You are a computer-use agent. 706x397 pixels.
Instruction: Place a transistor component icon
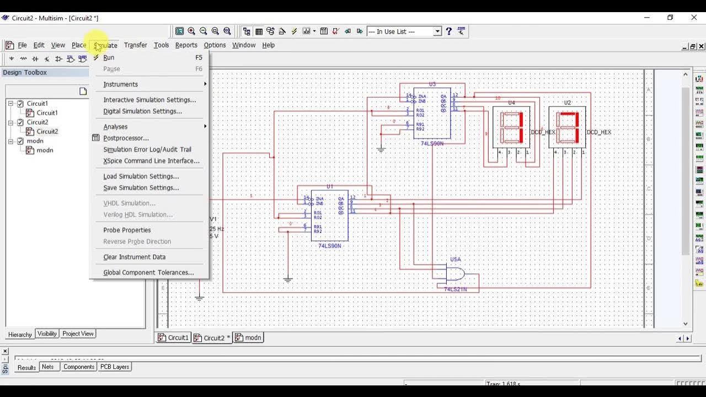pos(47,58)
